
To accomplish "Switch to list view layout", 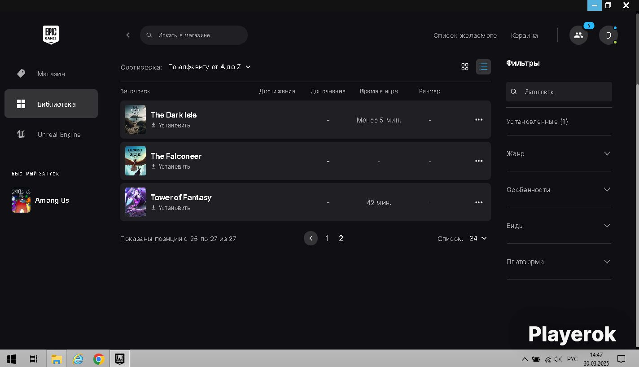I will [x=483, y=67].
